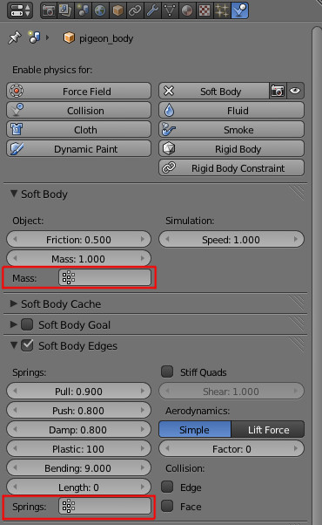Open the Texture checkerboard tab

(205, 10)
